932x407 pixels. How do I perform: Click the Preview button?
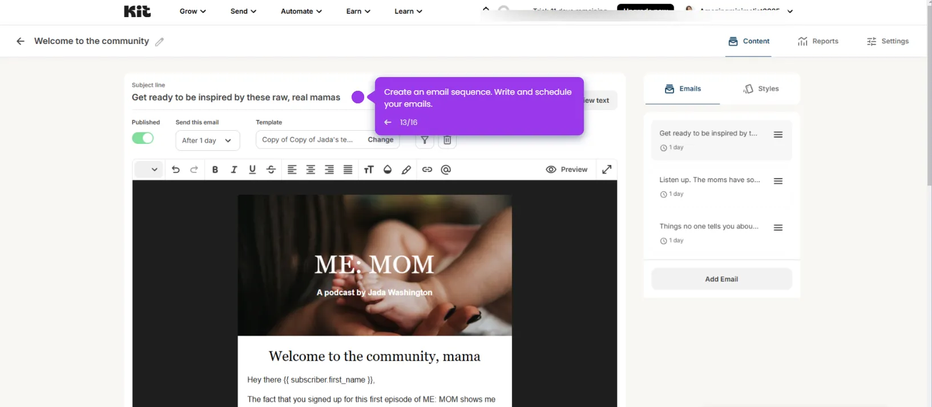(567, 170)
